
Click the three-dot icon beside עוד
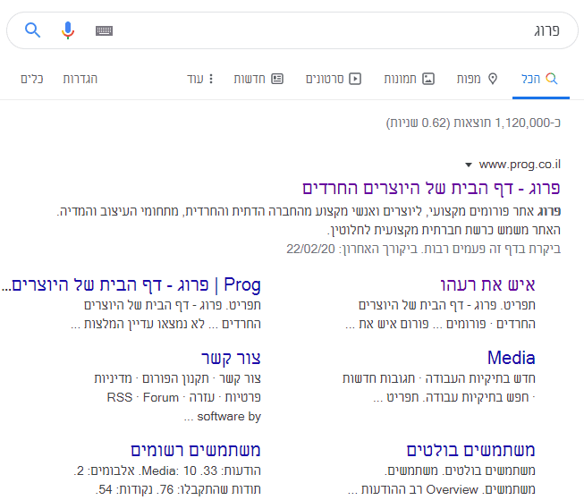tap(211, 79)
